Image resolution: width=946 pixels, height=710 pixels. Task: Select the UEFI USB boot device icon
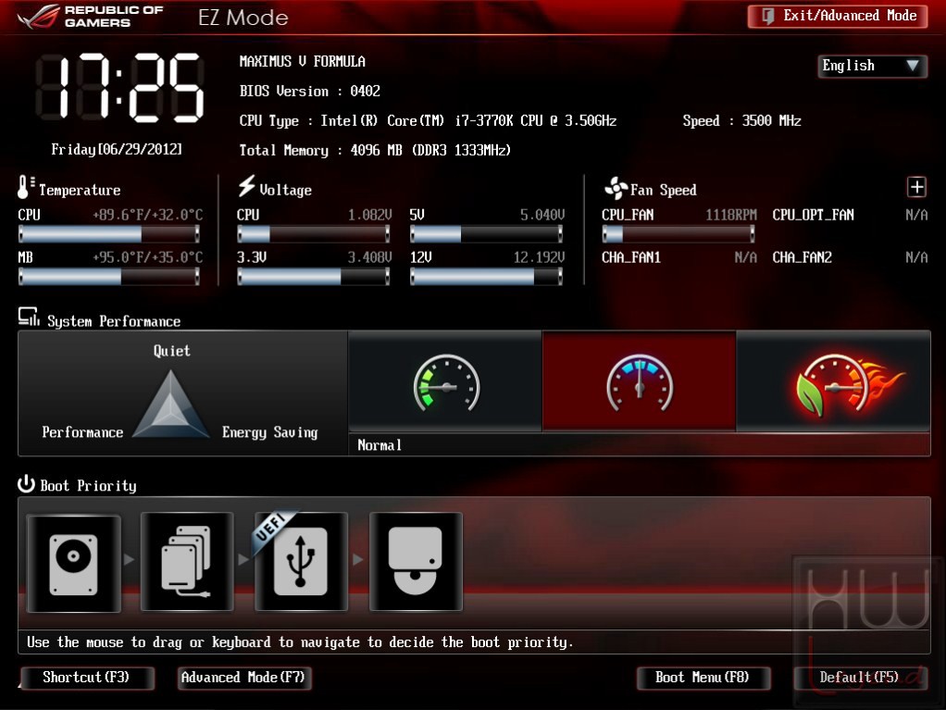pos(301,562)
